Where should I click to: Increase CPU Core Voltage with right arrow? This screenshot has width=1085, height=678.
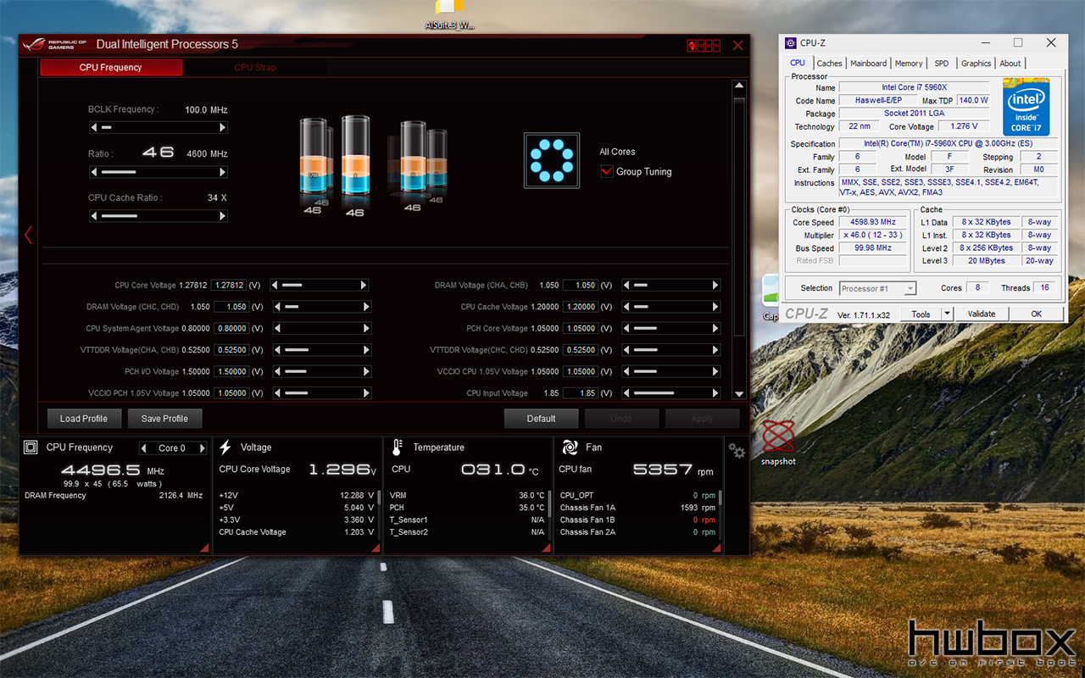(364, 286)
